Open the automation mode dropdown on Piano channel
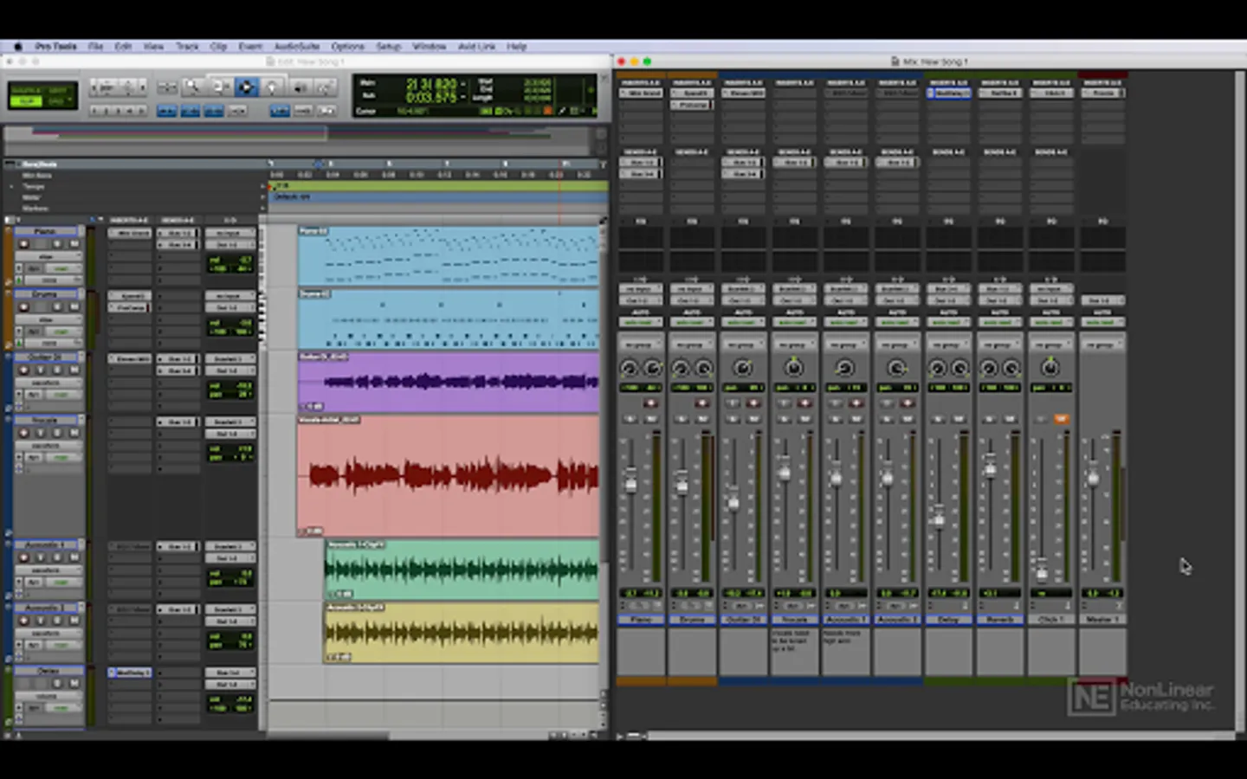1247x779 pixels. click(x=640, y=323)
